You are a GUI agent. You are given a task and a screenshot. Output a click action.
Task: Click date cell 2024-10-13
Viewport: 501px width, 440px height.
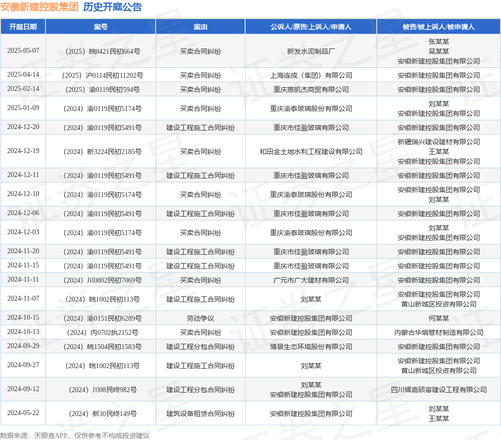point(23,332)
